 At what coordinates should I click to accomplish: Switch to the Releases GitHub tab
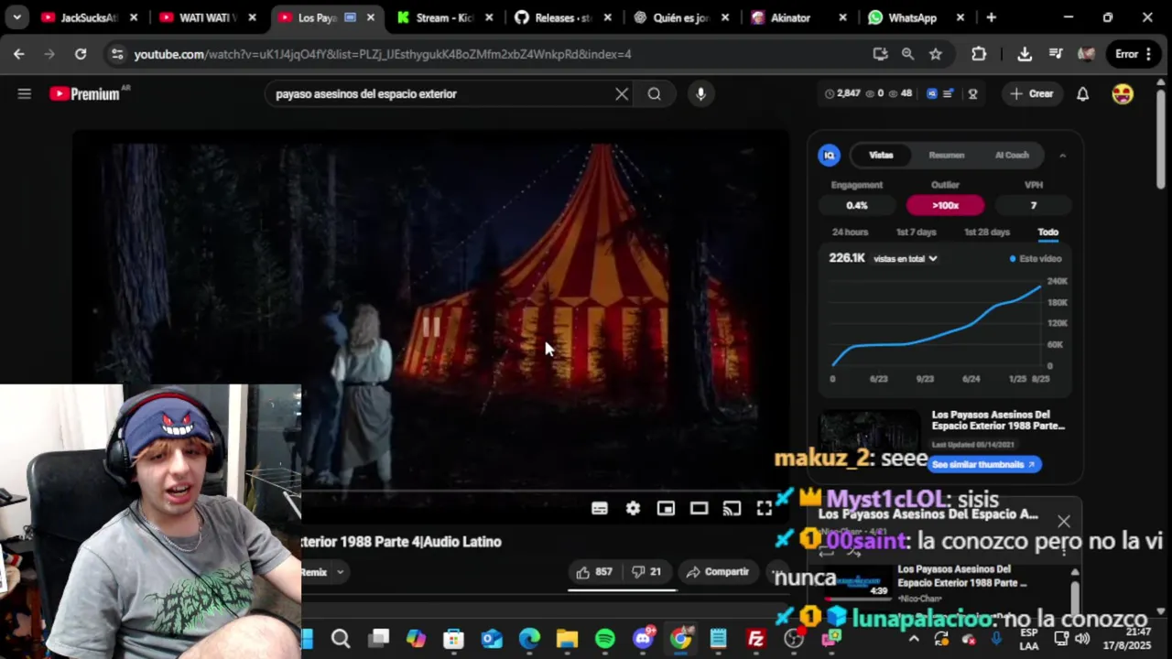pyautogui.click(x=563, y=17)
